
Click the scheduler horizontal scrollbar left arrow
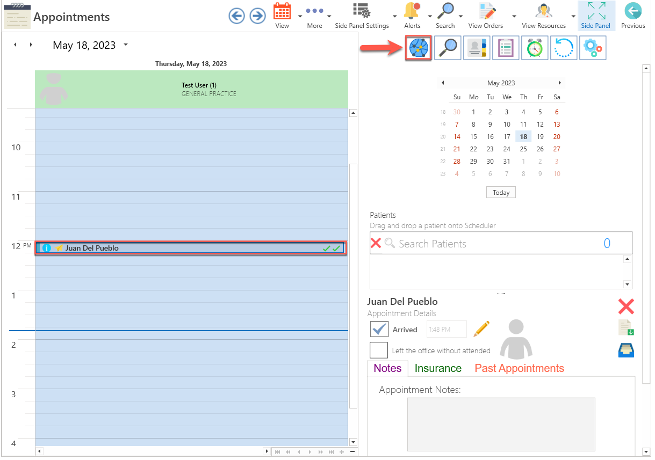pyautogui.click(x=39, y=452)
